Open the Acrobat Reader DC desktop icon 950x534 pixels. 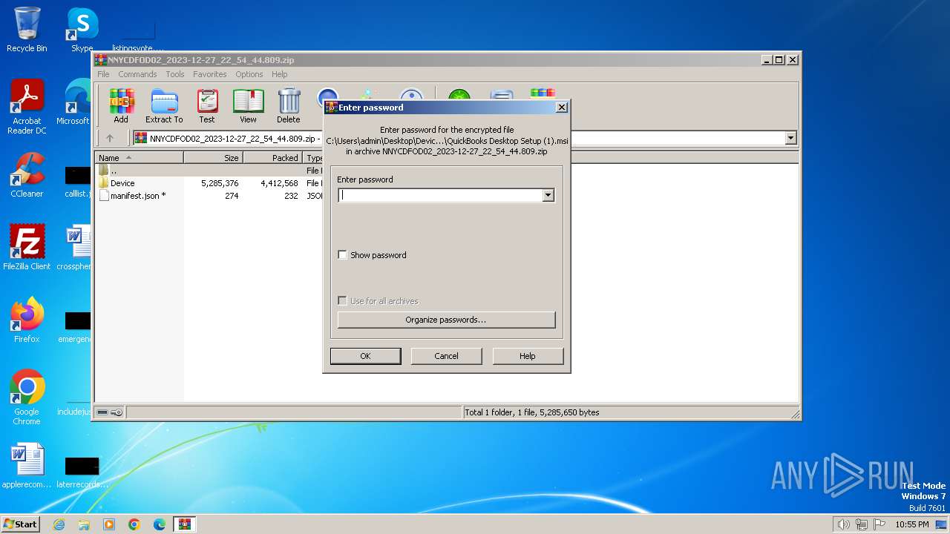27,107
